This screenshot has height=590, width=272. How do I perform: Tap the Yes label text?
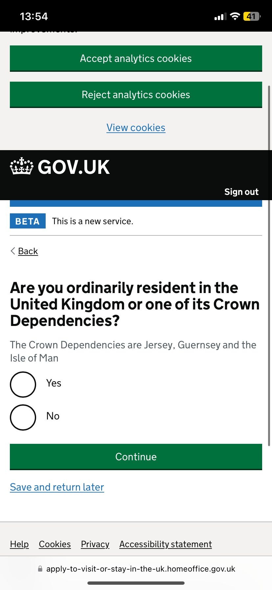pos(54,383)
